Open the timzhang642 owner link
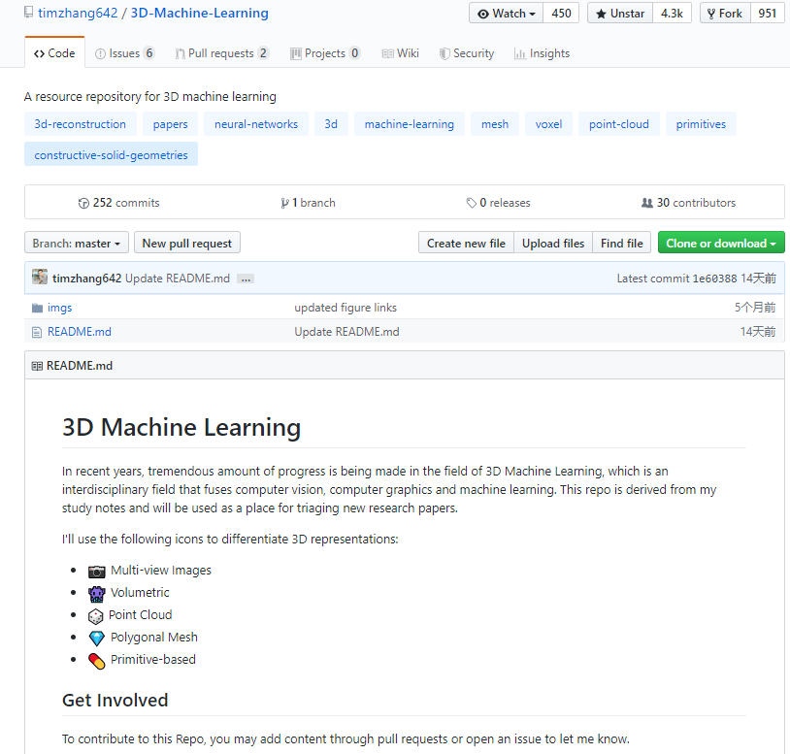Screen dimensions: 790x754 [x=78, y=13]
